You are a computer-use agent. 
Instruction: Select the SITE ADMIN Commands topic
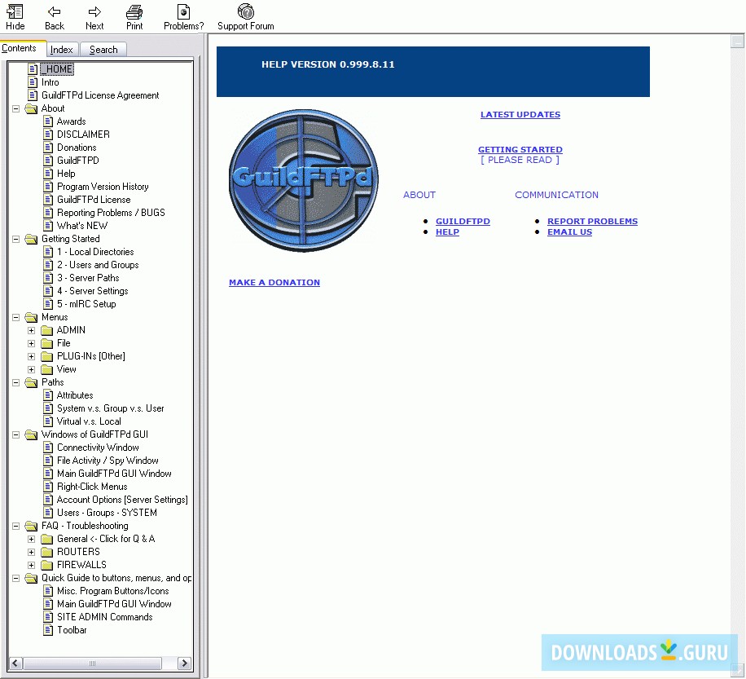coord(104,617)
